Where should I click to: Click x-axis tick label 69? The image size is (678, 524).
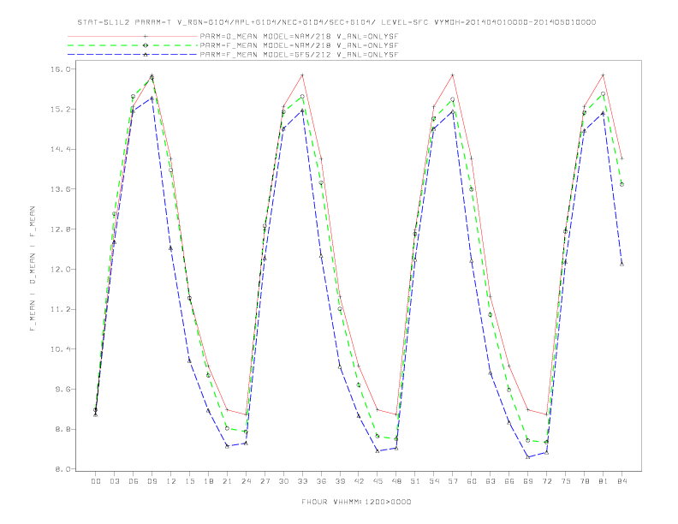pos(528,481)
